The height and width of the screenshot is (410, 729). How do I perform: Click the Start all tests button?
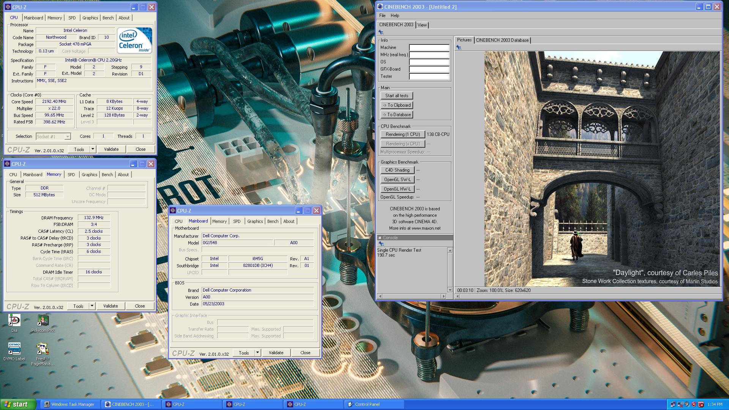click(397, 96)
